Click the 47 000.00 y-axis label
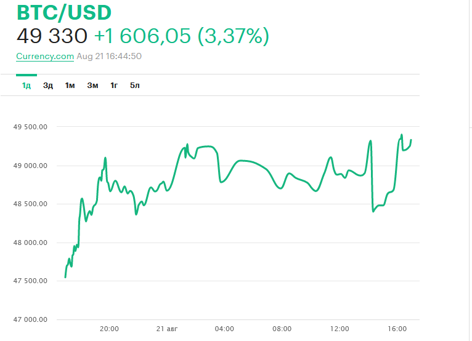 point(30,319)
